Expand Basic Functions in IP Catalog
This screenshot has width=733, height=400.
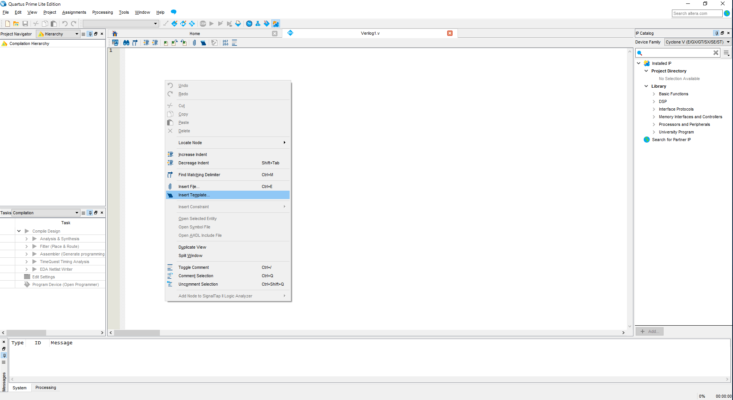point(654,94)
